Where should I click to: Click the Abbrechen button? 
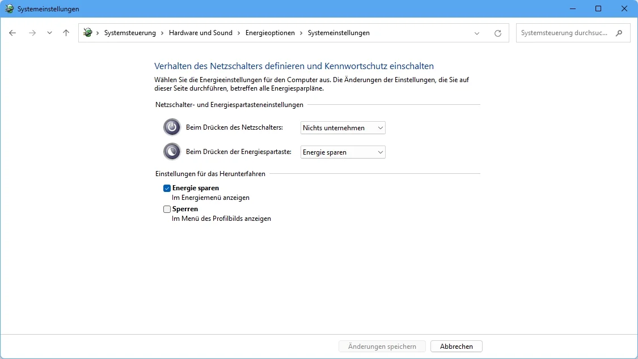456,347
